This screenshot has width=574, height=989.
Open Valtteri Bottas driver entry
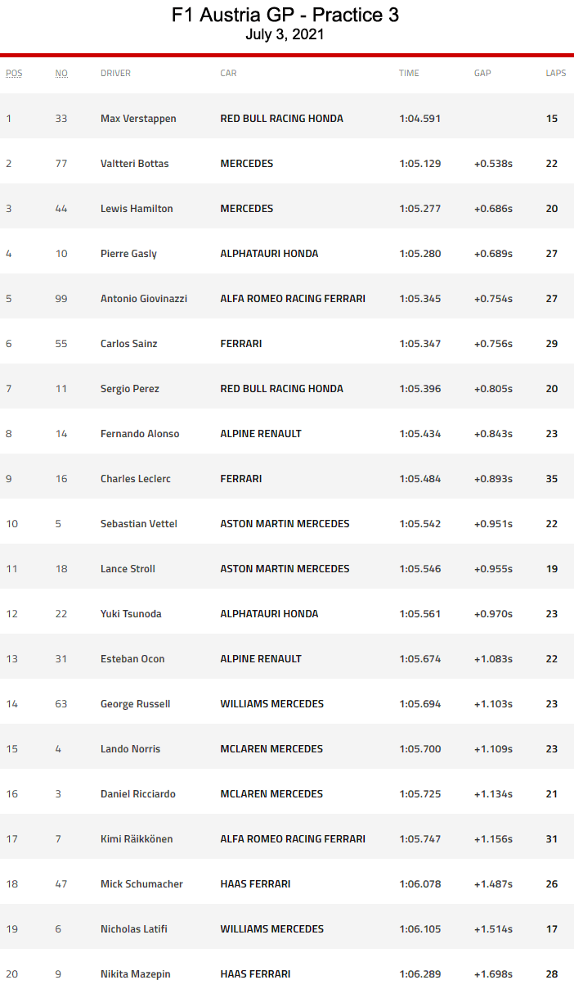click(x=134, y=164)
